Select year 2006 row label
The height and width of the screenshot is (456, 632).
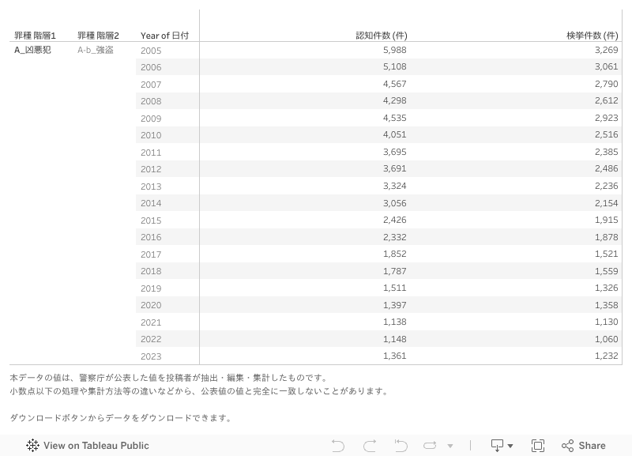point(151,67)
